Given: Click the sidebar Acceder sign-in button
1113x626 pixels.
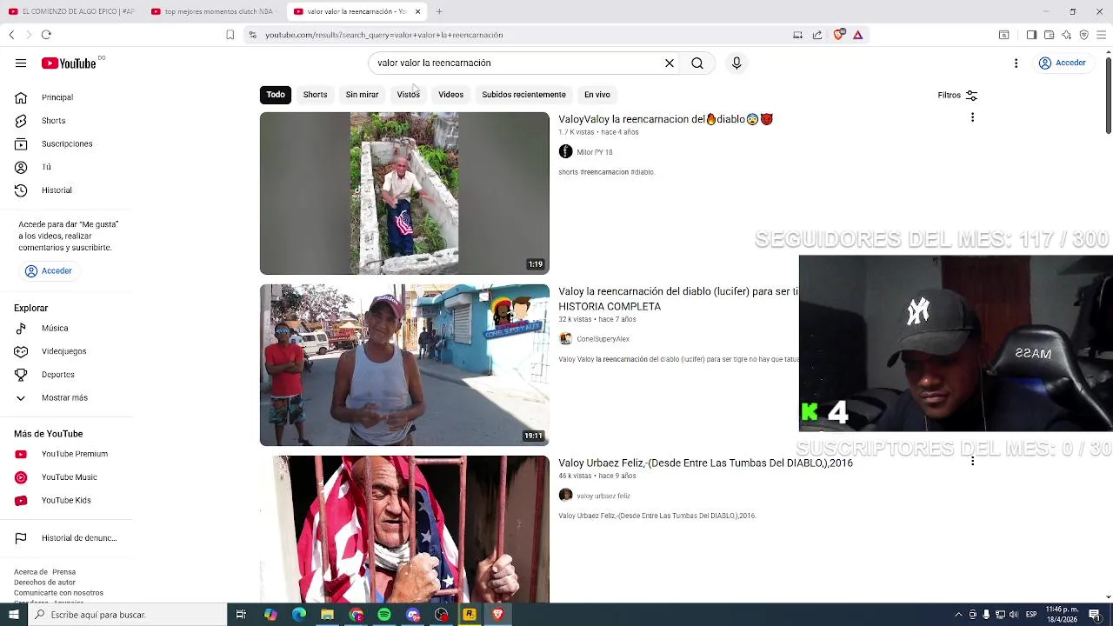Looking at the screenshot, I should point(49,271).
